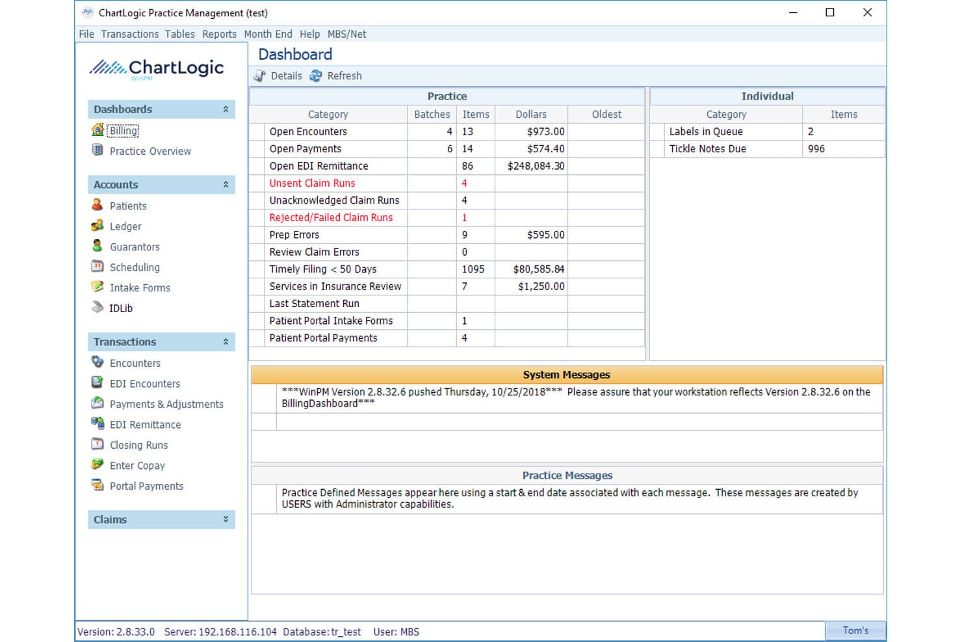The image size is (962, 642).
Task: Click the Ledger icon in Accounts
Action: click(x=97, y=226)
